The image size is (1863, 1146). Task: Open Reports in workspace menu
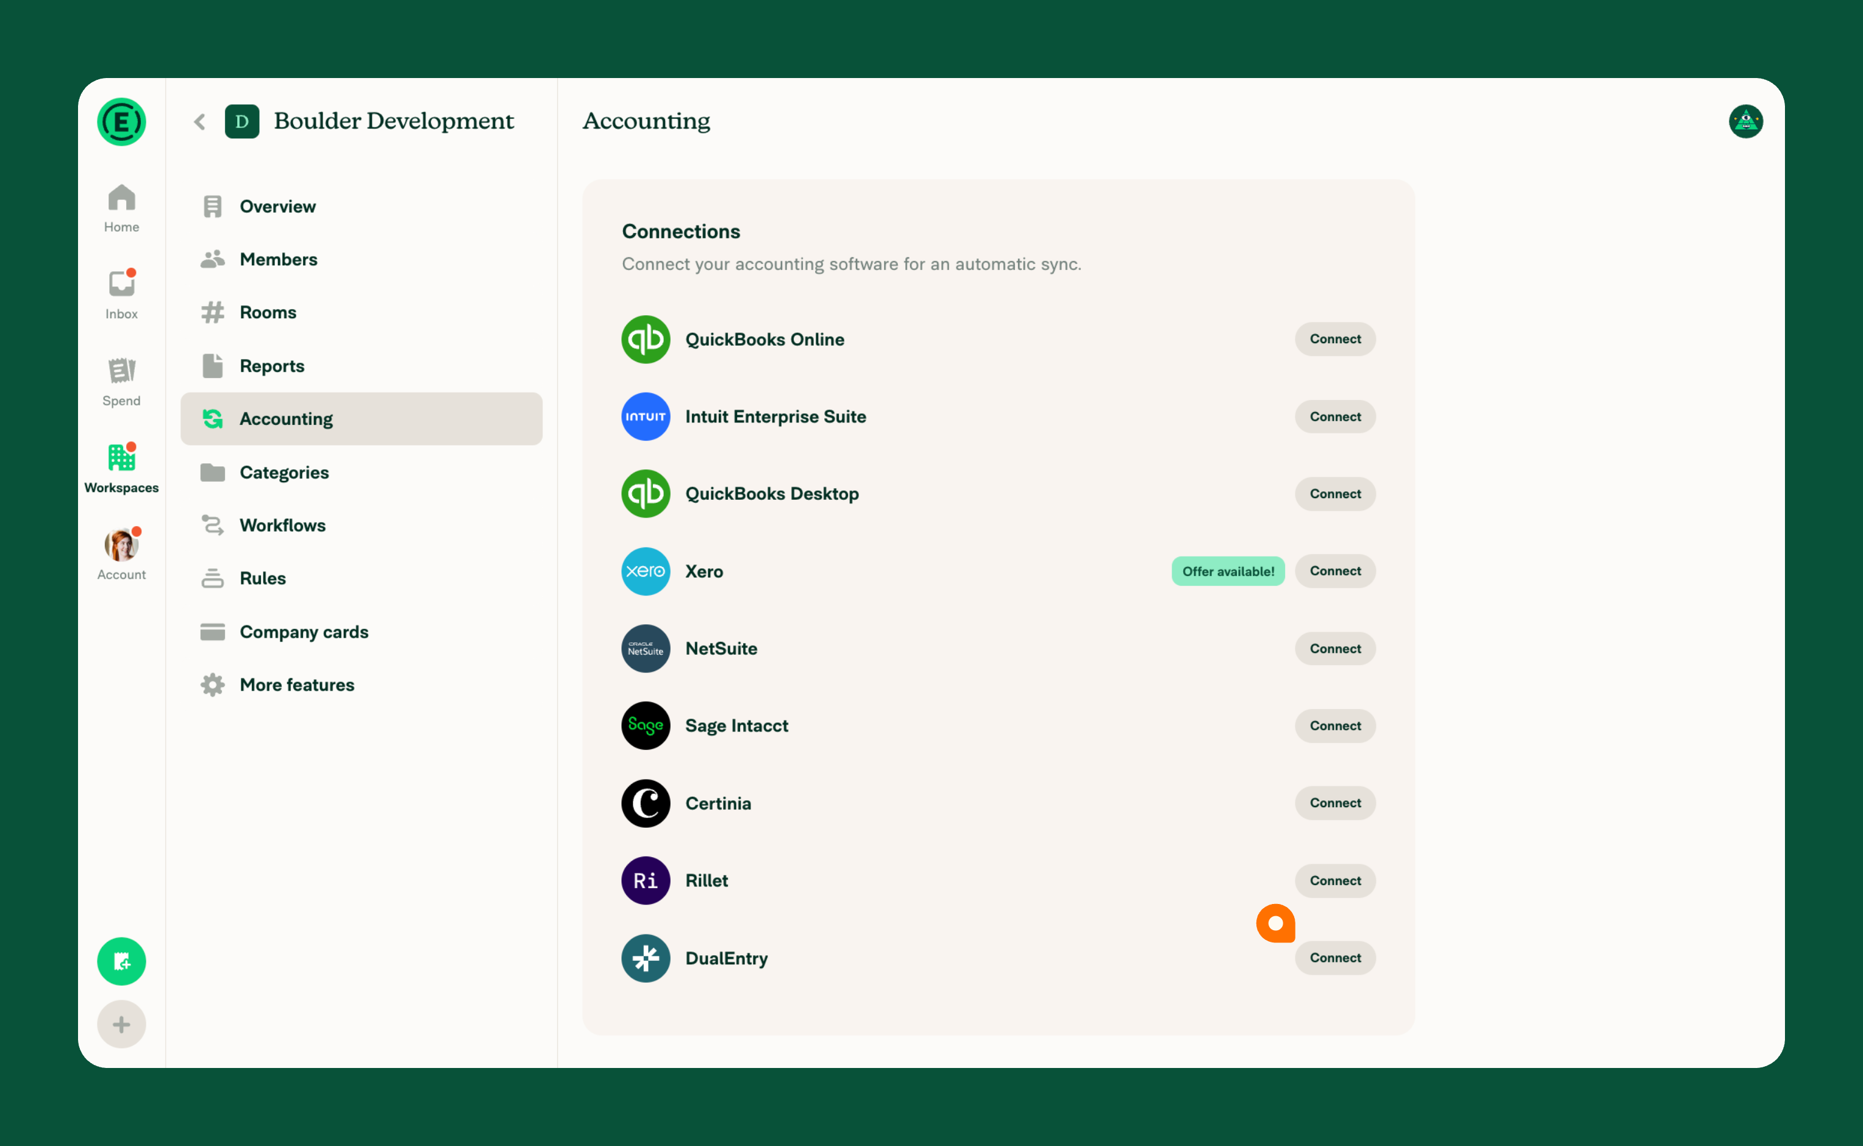coord(361,366)
